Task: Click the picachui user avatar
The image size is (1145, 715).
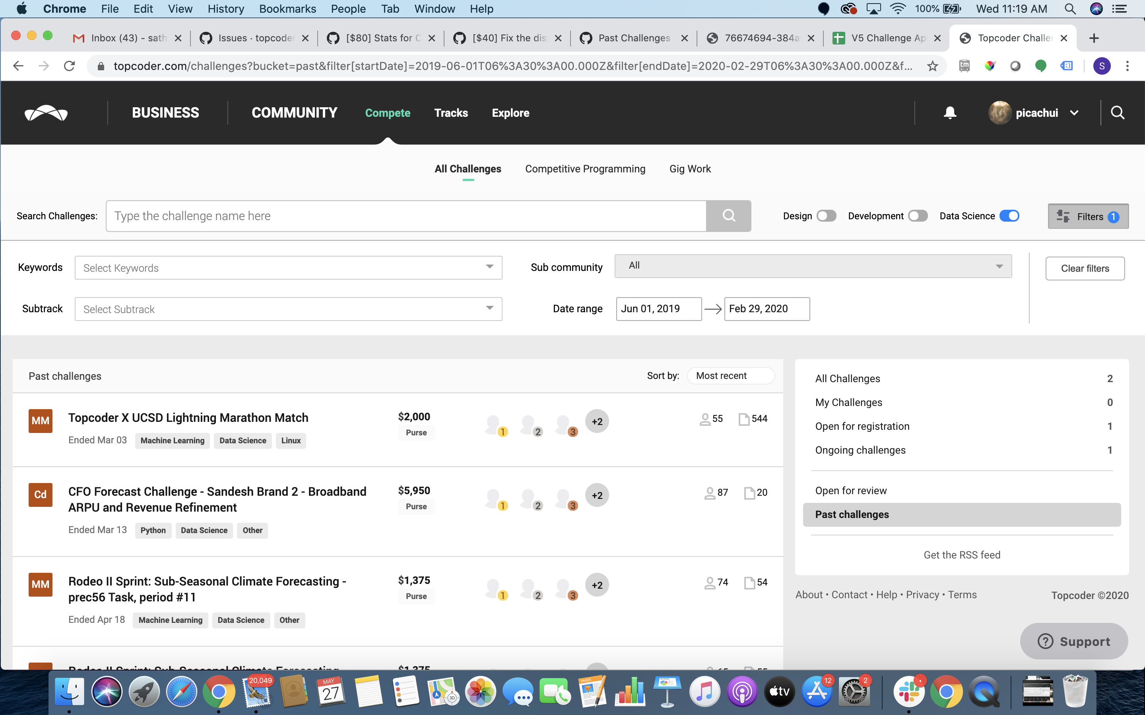Action: (1000, 112)
